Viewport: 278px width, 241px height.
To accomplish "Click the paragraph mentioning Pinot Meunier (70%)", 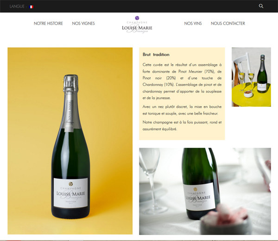I will tap(182, 81).
